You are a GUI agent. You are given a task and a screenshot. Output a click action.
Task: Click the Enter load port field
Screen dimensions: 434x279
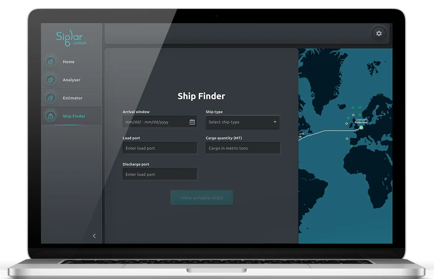tap(160, 148)
